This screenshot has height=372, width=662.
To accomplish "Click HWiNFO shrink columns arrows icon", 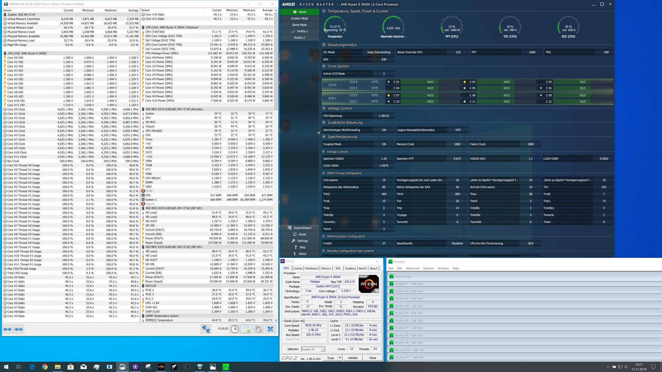I will tap(19, 329).
